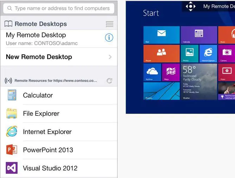Click the My Remote Desktop session title
235x178 pixels.
tap(219, 6)
